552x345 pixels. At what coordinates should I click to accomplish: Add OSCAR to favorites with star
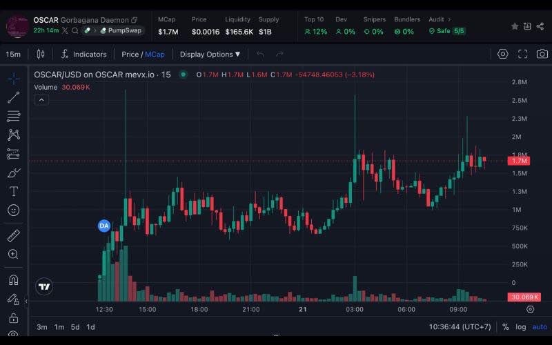(515, 26)
